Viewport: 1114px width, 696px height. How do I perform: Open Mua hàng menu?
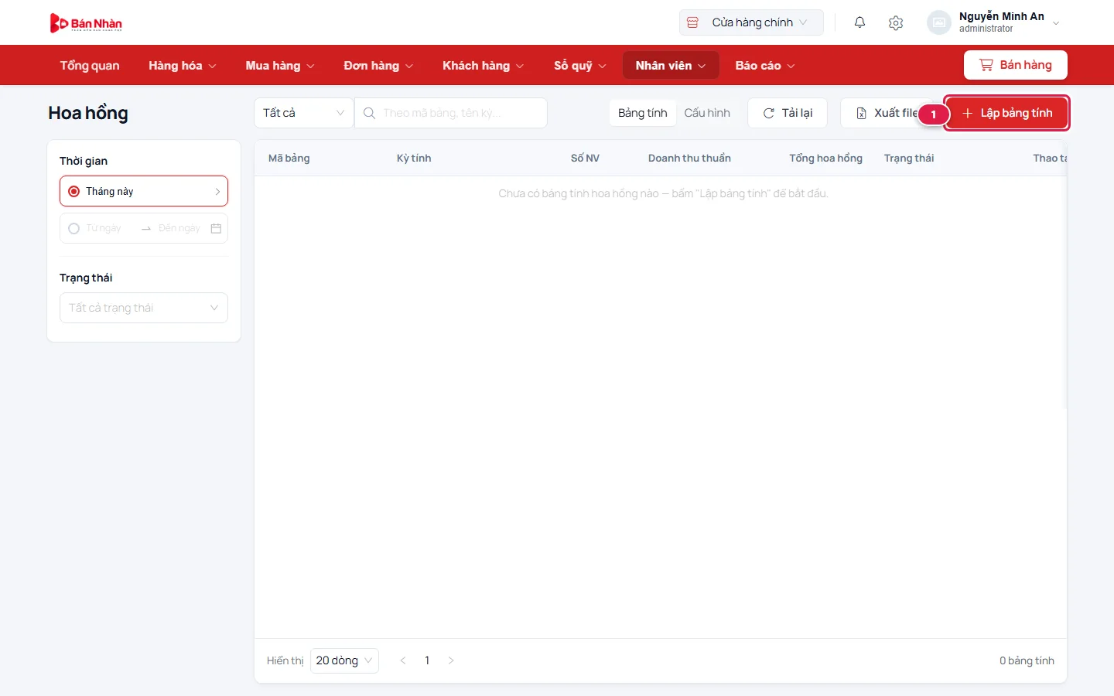point(280,66)
